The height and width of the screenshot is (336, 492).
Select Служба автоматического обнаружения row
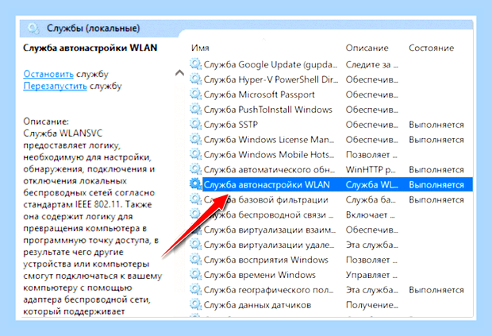point(331,169)
